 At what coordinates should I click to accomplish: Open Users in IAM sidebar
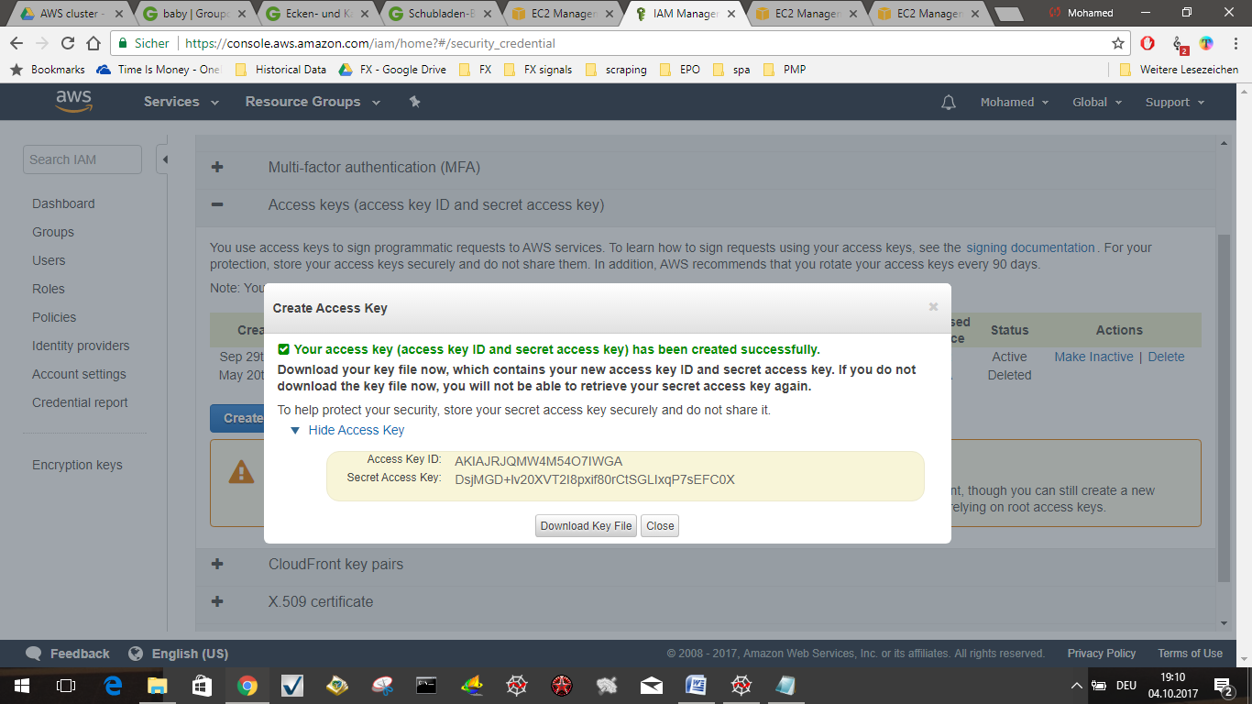point(49,260)
